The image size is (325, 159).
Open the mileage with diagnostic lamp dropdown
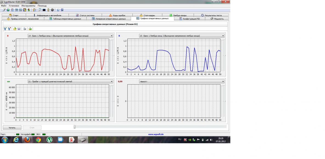[x=112, y=81]
